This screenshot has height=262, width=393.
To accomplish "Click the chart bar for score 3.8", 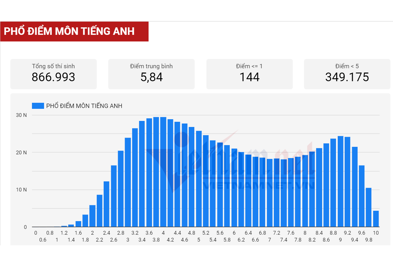I will [156, 172].
